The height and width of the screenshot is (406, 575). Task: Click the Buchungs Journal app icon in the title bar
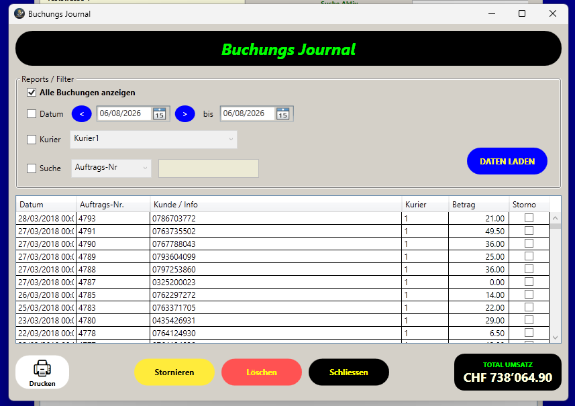(x=19, y=13)
